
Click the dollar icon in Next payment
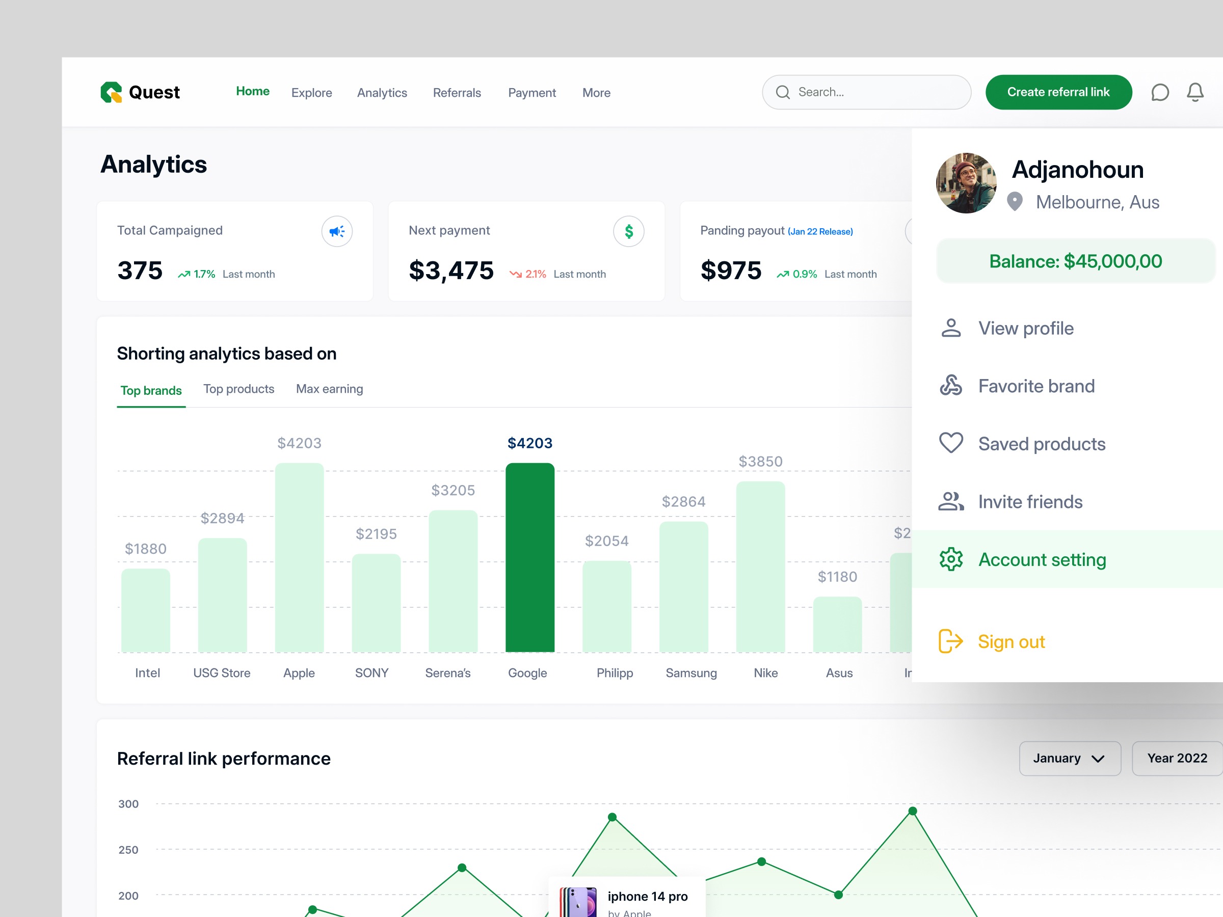pyautogui.click(x=629, y=231)
